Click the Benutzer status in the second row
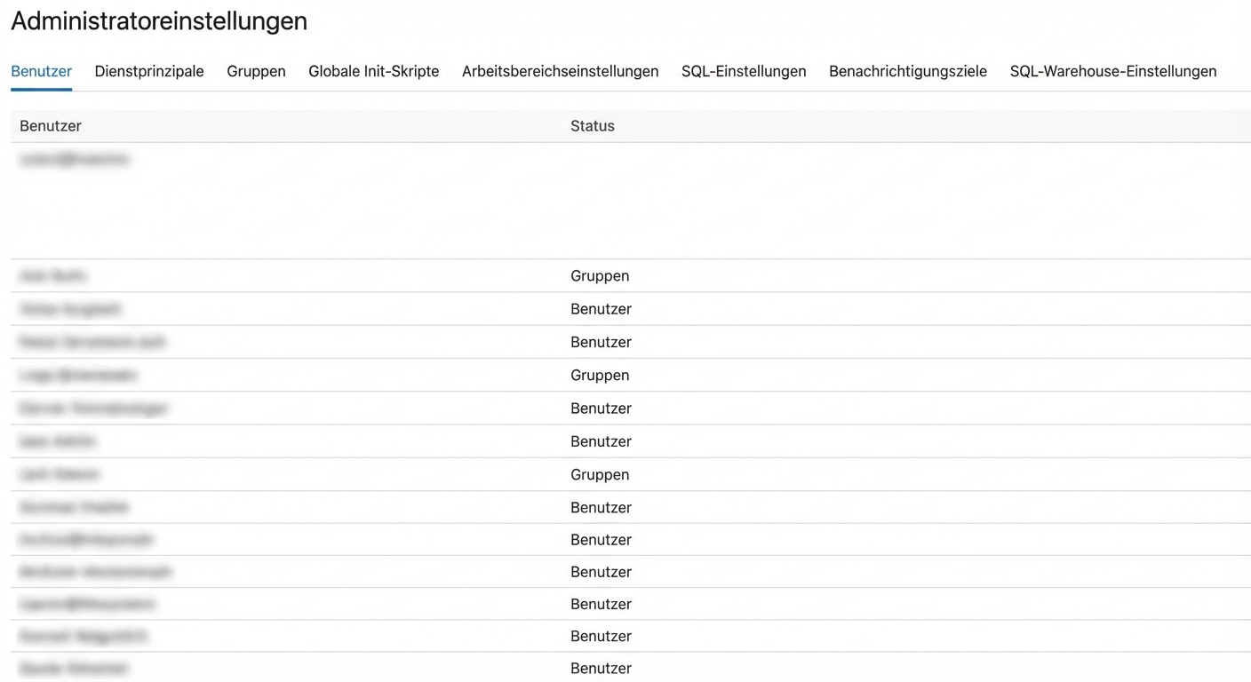The height and width of the screenshot is (682, 1251). [601, 308]
